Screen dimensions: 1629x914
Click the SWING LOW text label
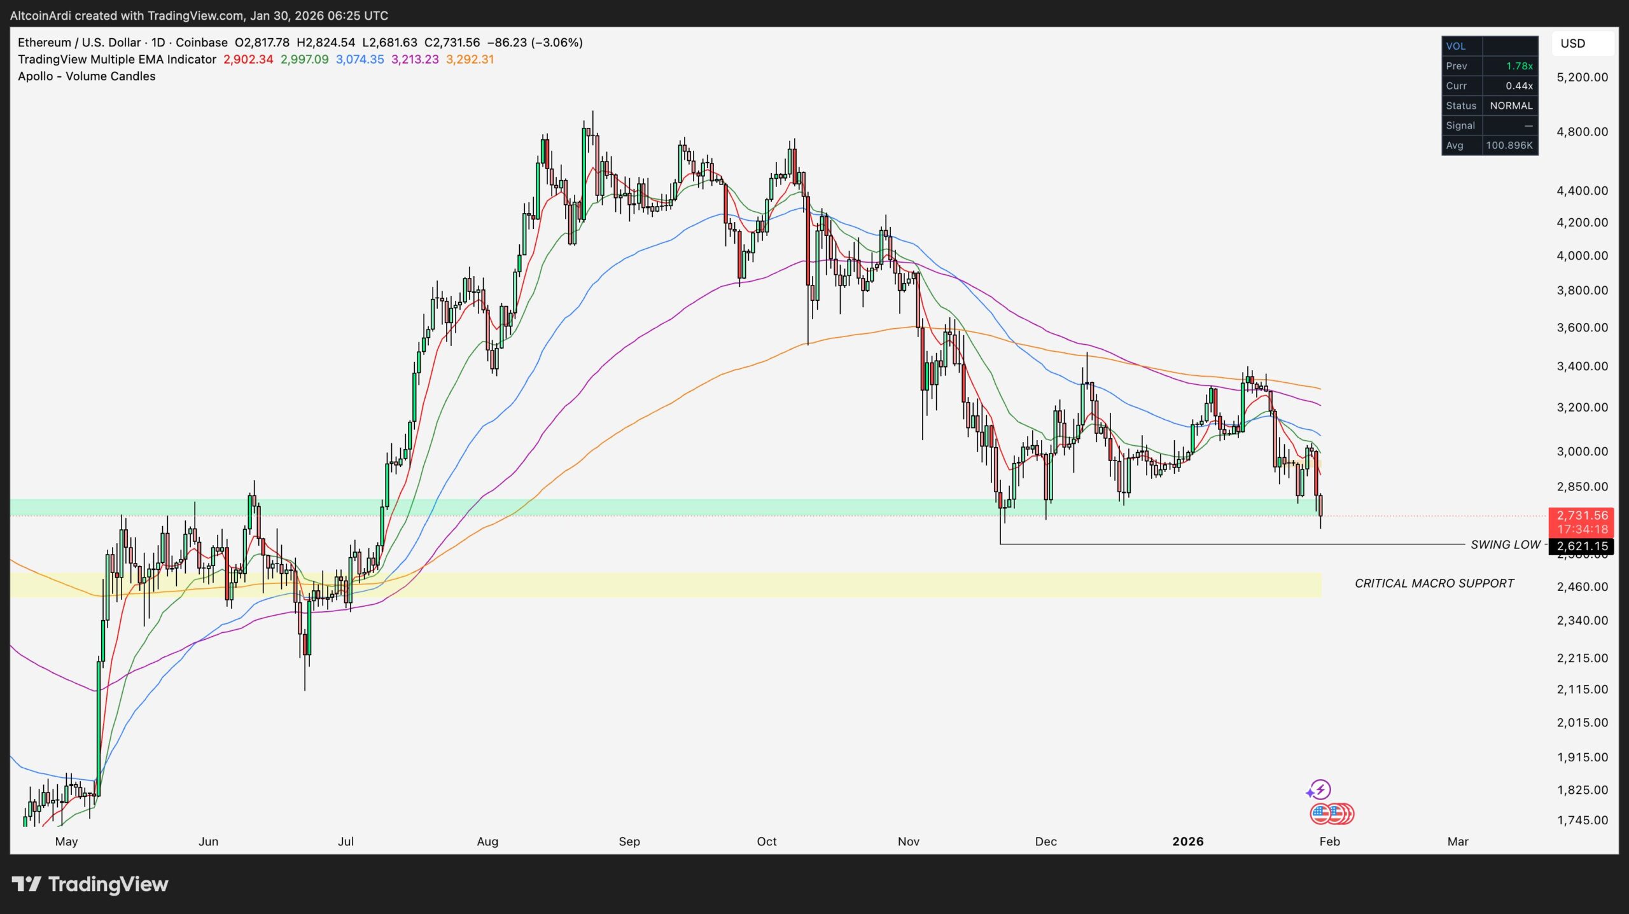point(1505,545)
